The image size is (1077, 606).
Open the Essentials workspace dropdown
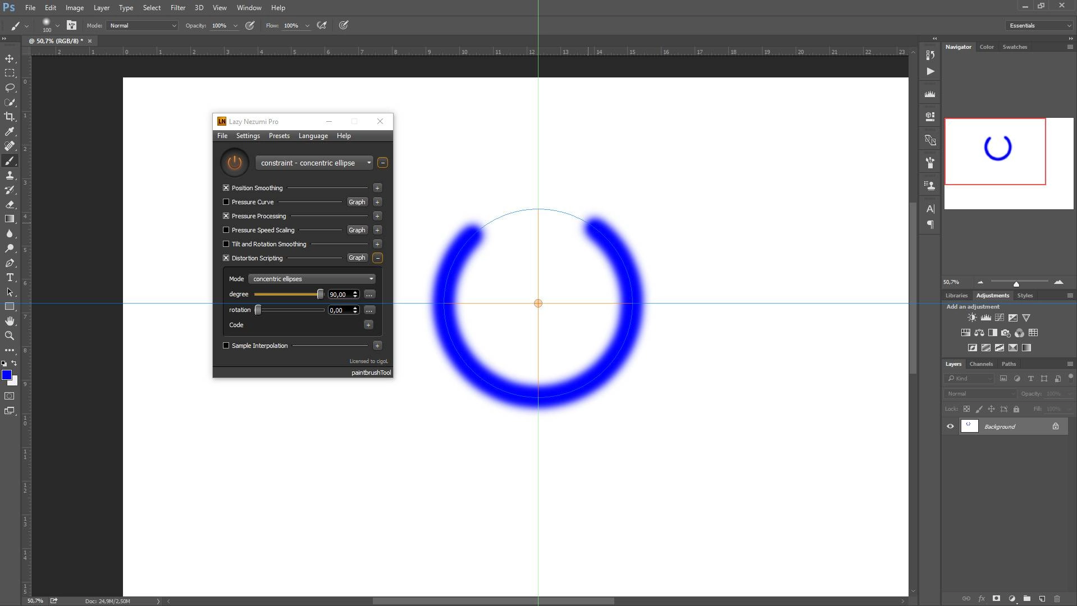tap(1039, 25)
